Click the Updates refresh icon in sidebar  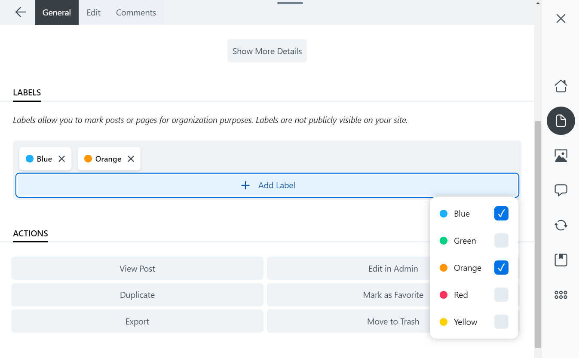click(x=561, y=225)
